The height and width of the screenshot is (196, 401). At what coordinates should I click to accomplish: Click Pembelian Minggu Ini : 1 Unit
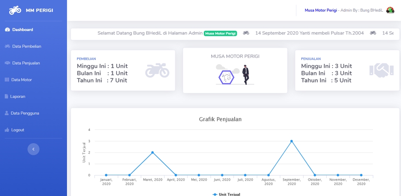[102, 66]
